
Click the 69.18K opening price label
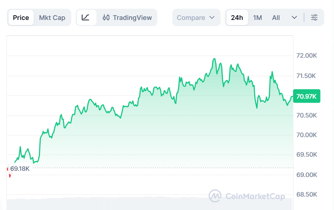[x=20, y=169]
